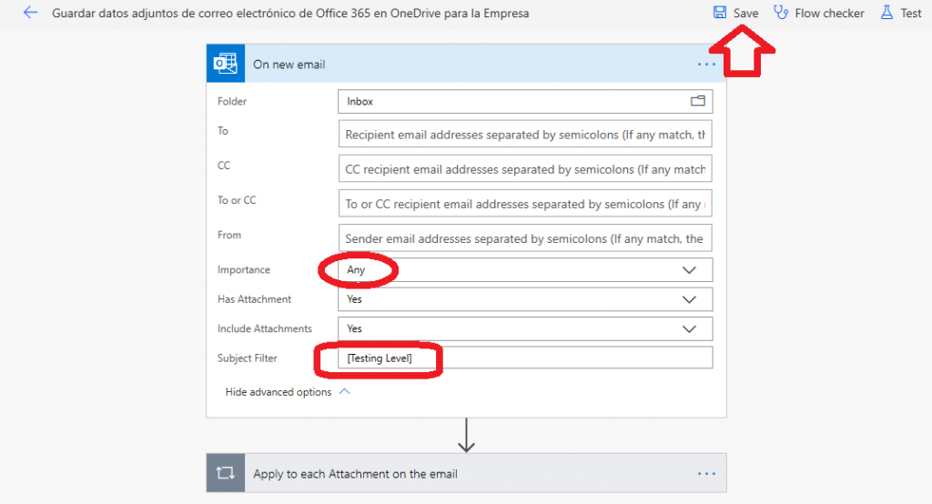
Task: Click the Flow checker button label
Action: 829,14
